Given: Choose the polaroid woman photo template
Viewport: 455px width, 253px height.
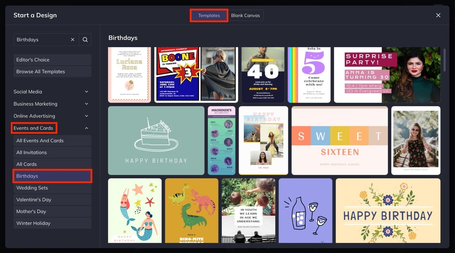Looking at the screenshot, I should [x=416, y=140].
